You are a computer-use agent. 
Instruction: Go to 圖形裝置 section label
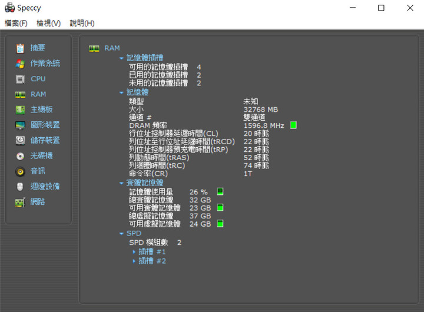[45, 125]
